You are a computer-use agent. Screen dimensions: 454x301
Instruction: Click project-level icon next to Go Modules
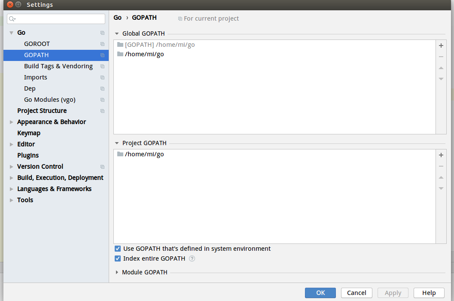pyautogui.click(x=102, y=100)
